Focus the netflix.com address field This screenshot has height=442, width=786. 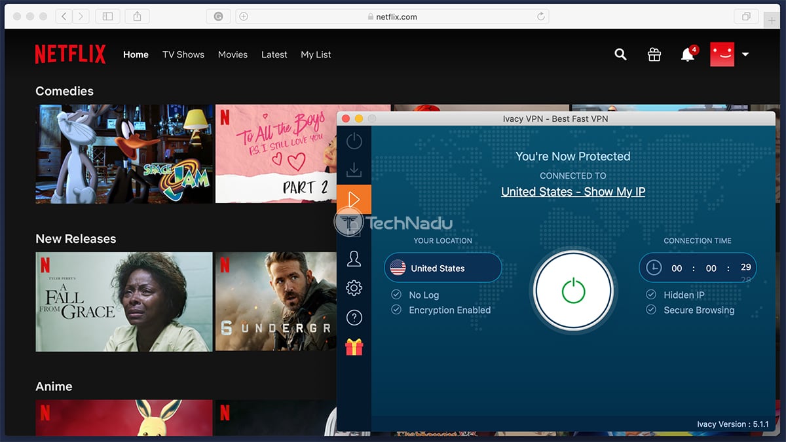coord(392,16)
